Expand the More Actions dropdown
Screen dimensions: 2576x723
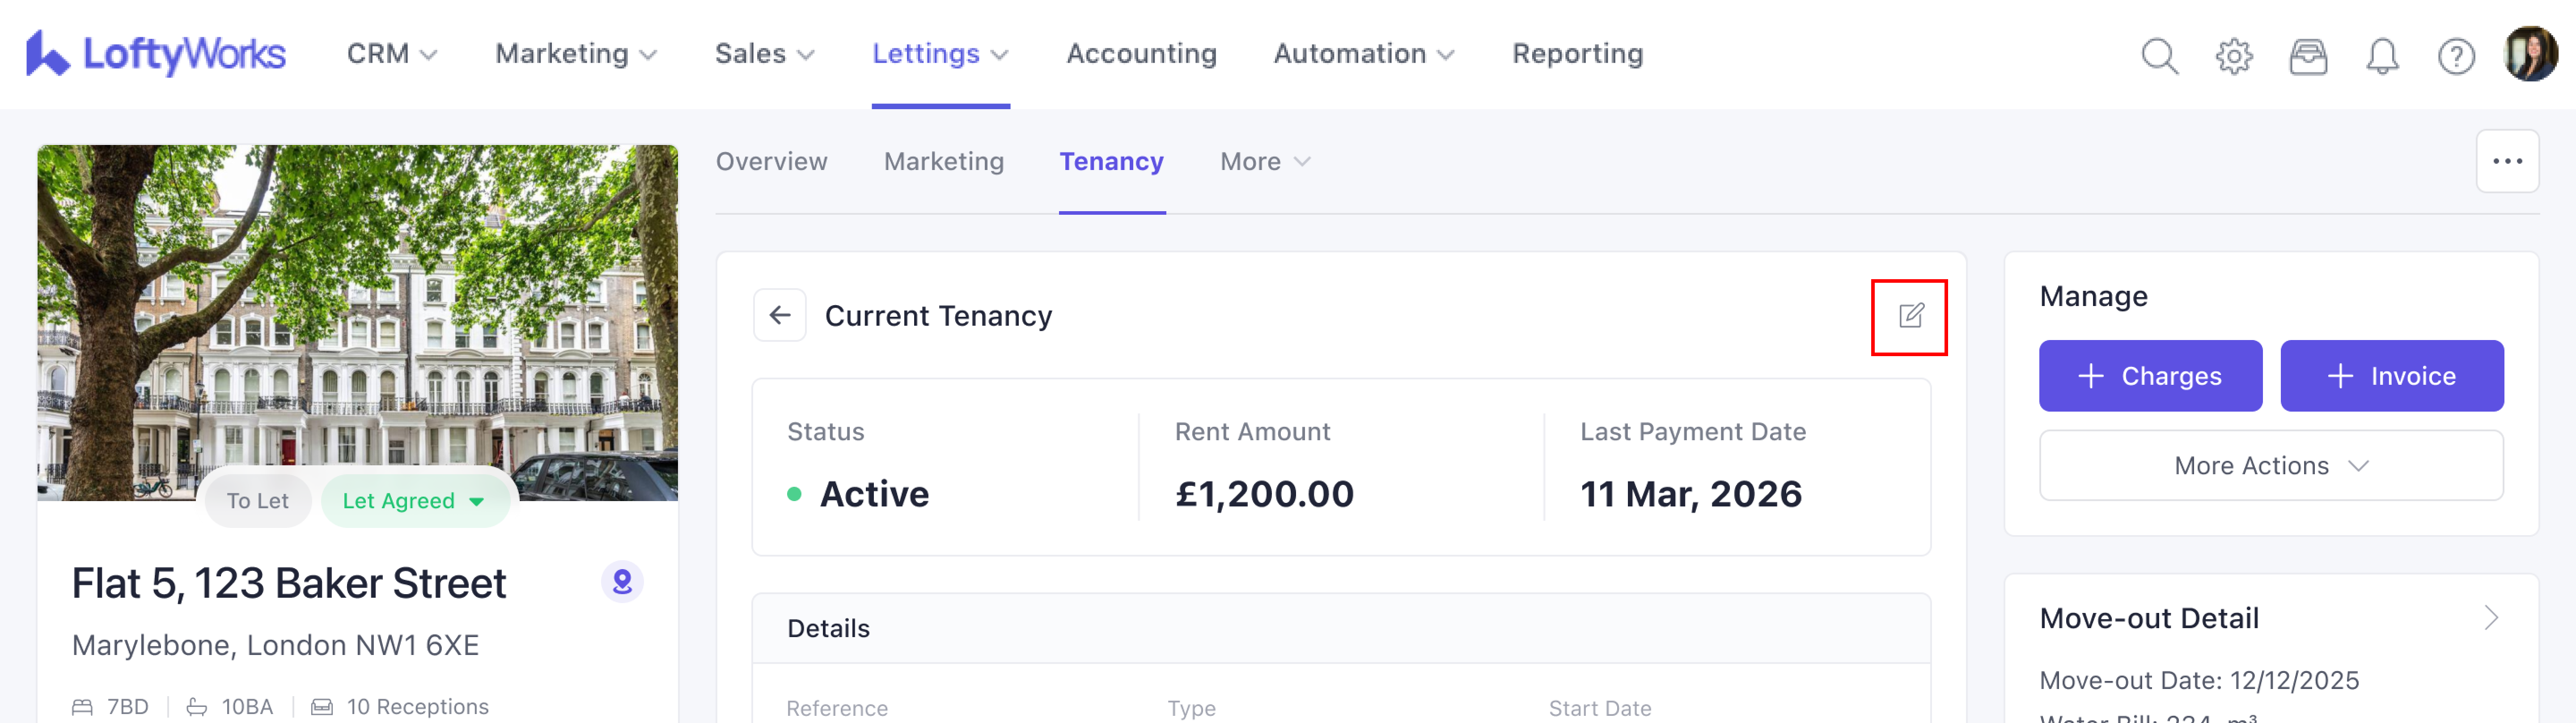2270,465
